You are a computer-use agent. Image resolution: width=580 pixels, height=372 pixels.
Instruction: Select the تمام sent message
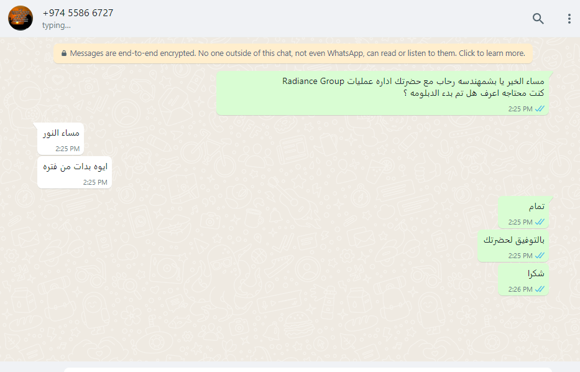[x=523, y=212]
